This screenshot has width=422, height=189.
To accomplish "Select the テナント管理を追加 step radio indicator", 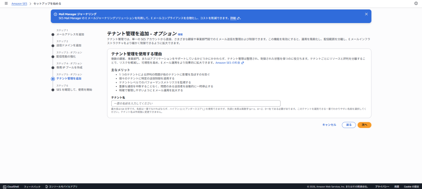I will tap(53, 78).
